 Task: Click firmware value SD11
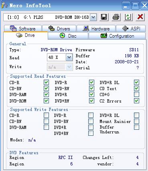(134, 50)
